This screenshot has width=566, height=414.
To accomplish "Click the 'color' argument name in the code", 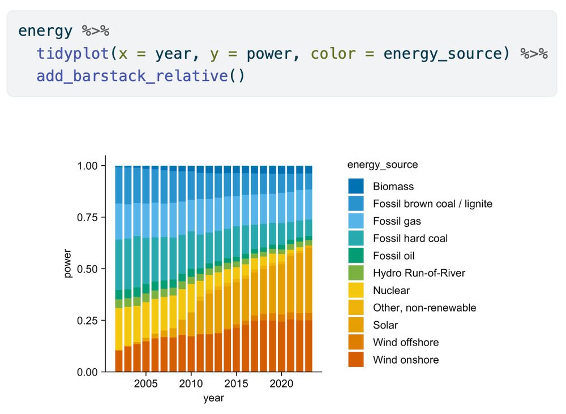I will [333, 54].
